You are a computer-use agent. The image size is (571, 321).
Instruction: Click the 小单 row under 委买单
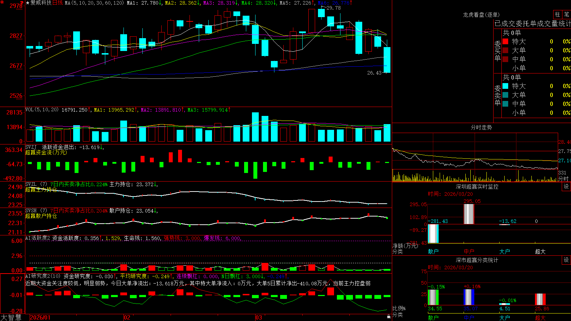(x=536, y=68)
